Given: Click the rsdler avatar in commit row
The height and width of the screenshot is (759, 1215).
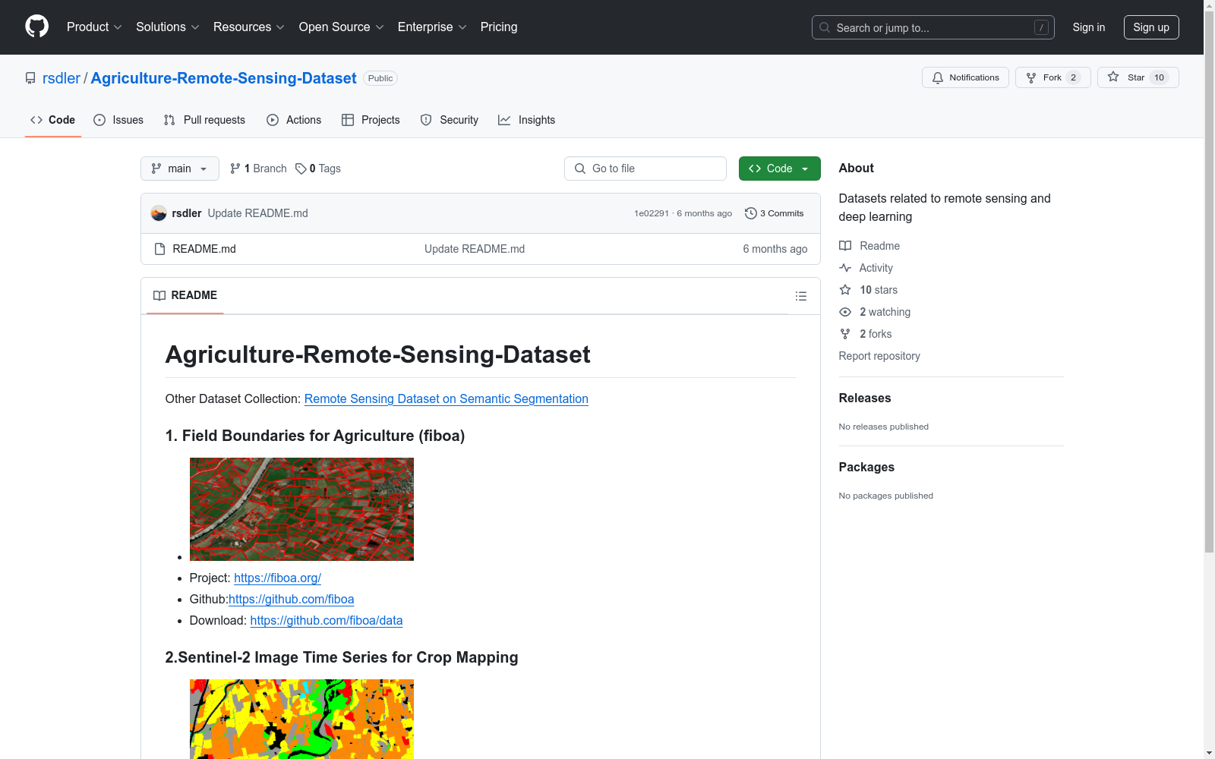Looking at the screenshot, I should click(159, 213).
